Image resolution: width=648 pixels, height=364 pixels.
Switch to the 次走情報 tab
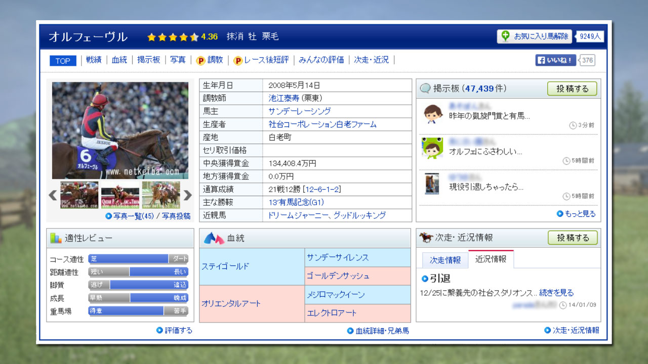click(x=445, y=260)
